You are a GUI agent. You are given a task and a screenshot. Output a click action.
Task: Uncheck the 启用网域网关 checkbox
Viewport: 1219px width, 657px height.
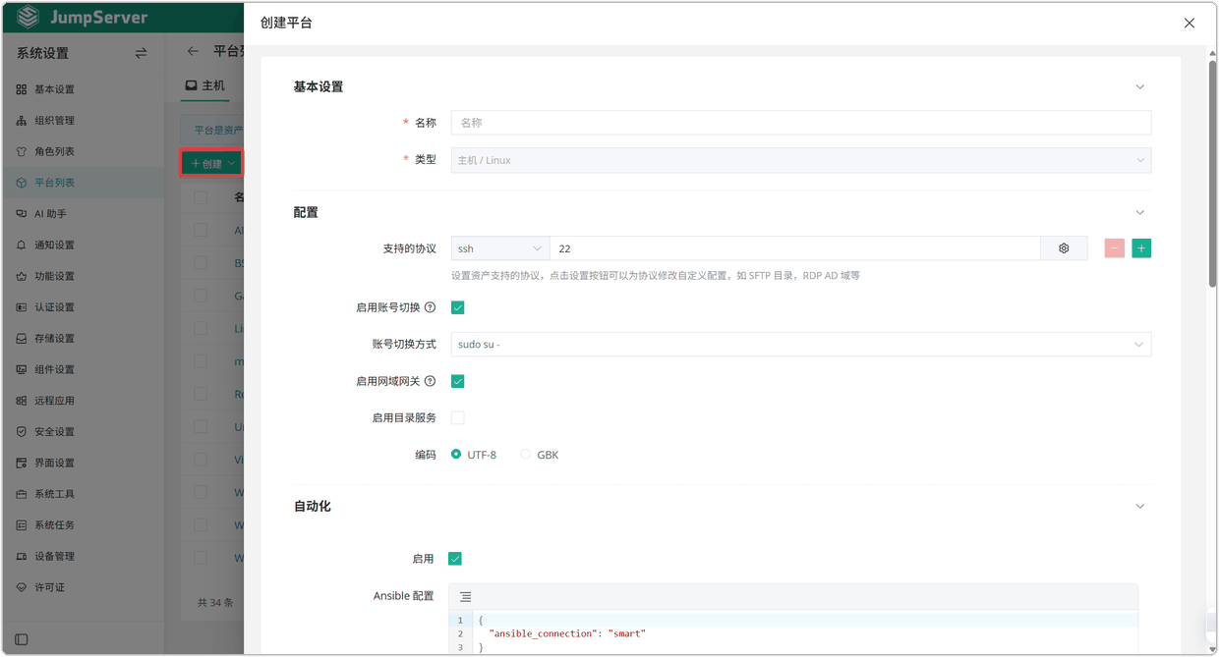click(457, 381)
